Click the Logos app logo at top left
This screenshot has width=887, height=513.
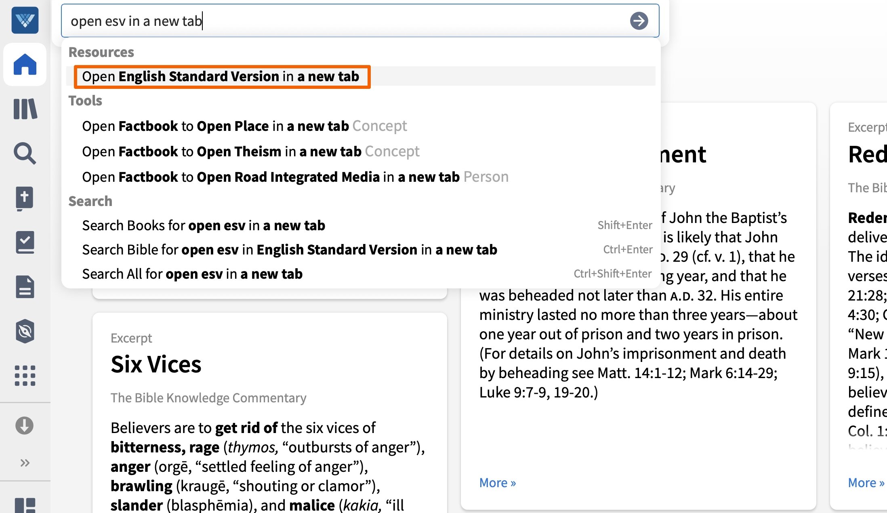coord(25,20)
